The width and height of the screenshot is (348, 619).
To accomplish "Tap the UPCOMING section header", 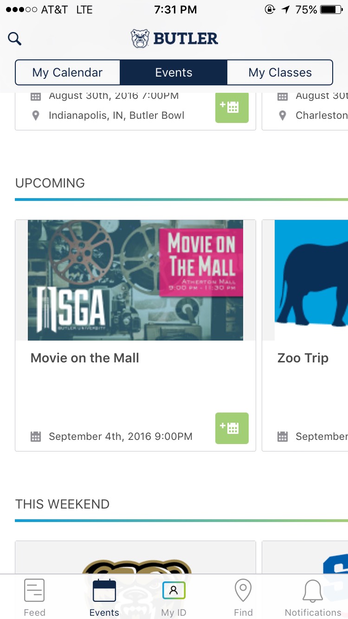I will (50, 183).
